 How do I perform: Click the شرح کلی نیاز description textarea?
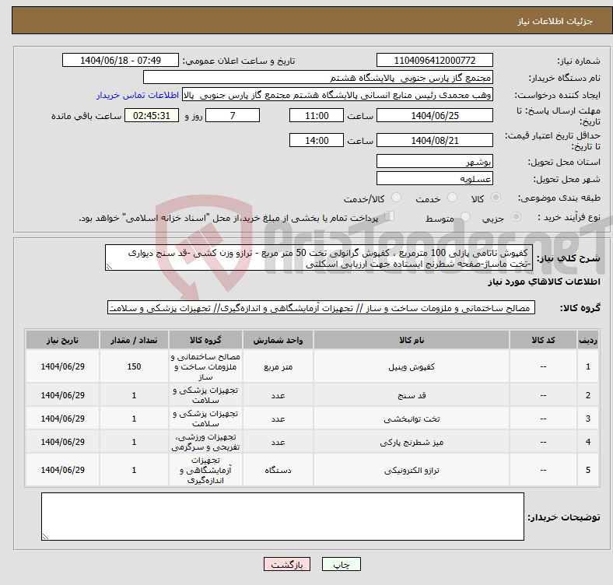[319, 257]
